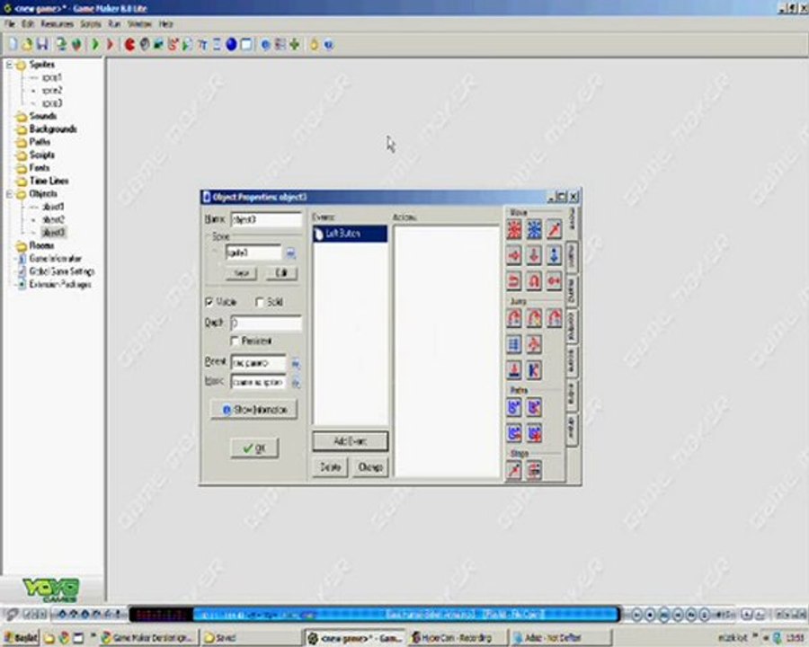Click the New game toolbar icon
The height and width of the screenshot is (647, 809).
(x=13, y=44)
